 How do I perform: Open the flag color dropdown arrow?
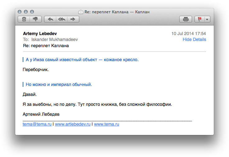point(207,19)
